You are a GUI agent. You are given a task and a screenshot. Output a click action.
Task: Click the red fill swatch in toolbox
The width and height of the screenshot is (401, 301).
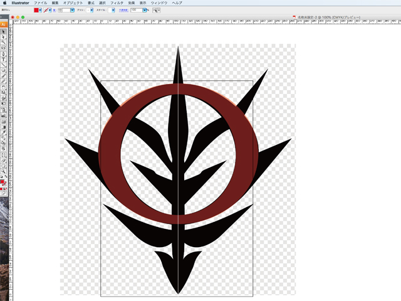(x=3, y=182)
